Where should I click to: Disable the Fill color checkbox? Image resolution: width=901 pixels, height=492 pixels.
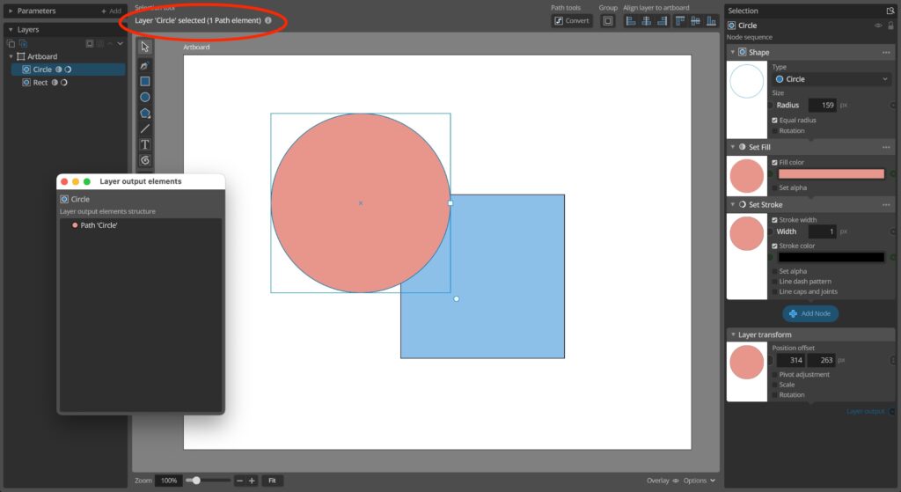(x=774, y=162)
